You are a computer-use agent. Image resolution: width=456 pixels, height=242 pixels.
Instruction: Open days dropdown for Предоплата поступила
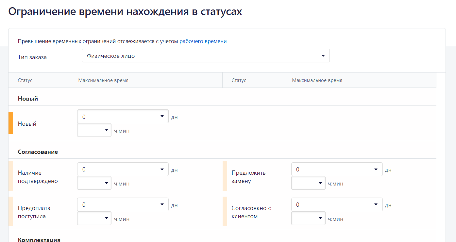[123, 205]
